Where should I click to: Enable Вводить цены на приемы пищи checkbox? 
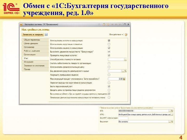click(109, 90)
